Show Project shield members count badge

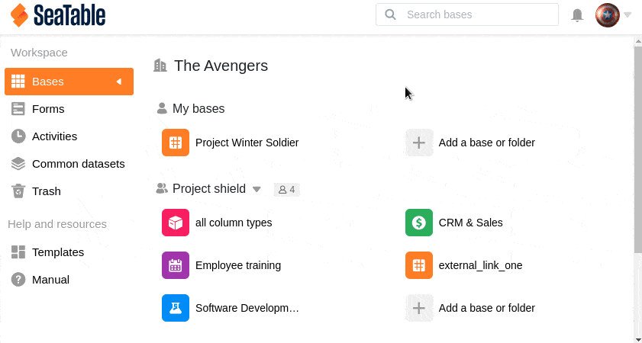287,189
